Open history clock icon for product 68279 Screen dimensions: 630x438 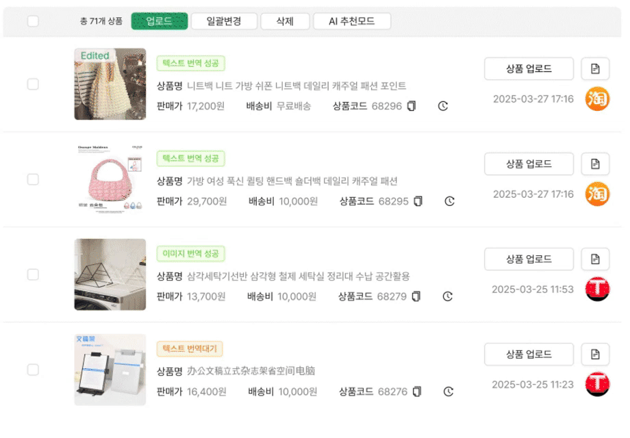point(448,296)
